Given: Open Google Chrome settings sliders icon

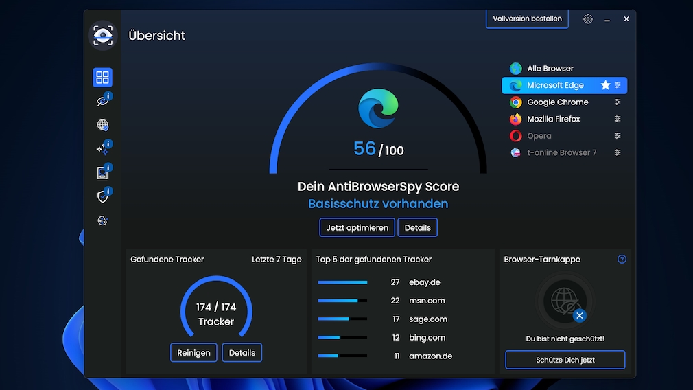Looking at the screenshot, I should [618, 102].
